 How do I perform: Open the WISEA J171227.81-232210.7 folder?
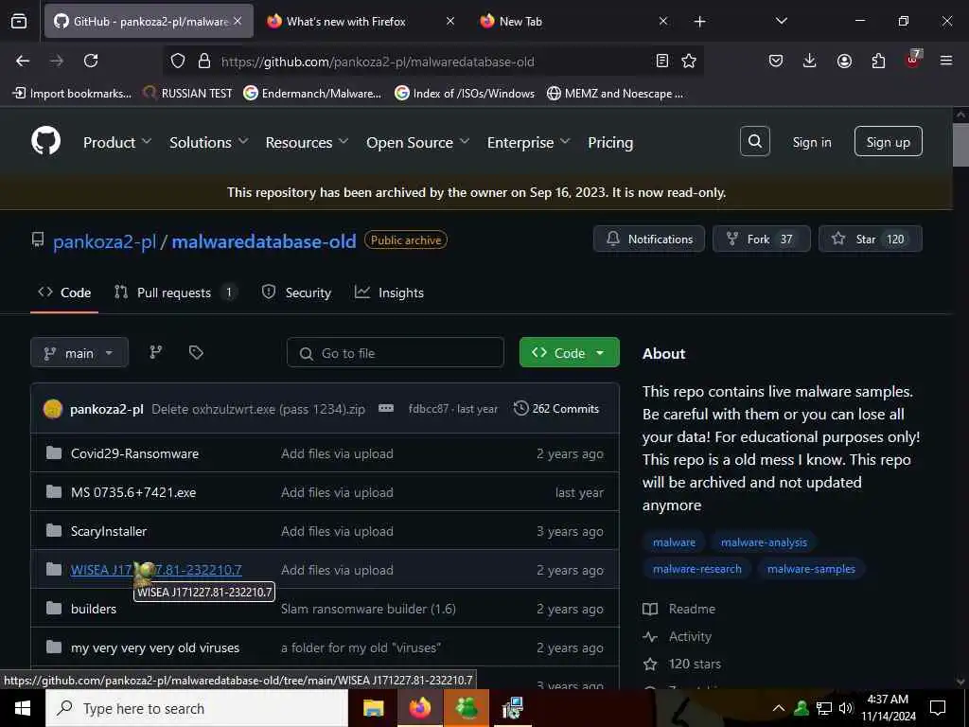pyautogui.click(x=156, y=569)
